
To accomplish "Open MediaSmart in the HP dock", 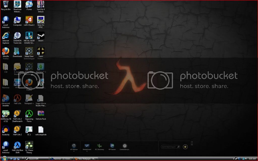I will [x=87, y=147].
